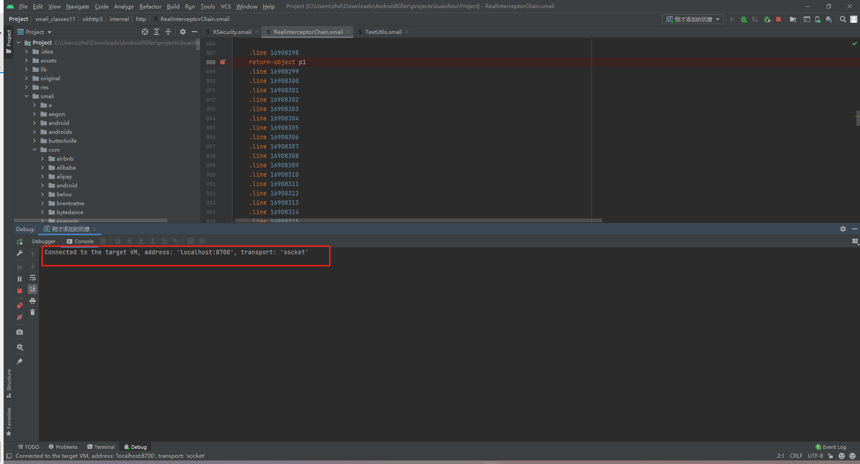The image size is (860, 464).
Task: Take thread dump camera icon
Action: pyautogui.click(x=20, y=332)
